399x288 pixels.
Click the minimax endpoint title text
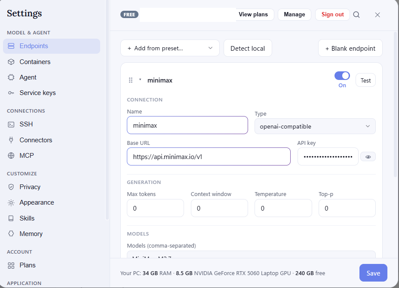click(160, 80)
